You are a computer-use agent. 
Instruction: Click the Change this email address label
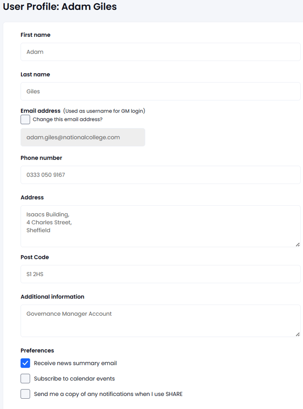tap(68, 119)
